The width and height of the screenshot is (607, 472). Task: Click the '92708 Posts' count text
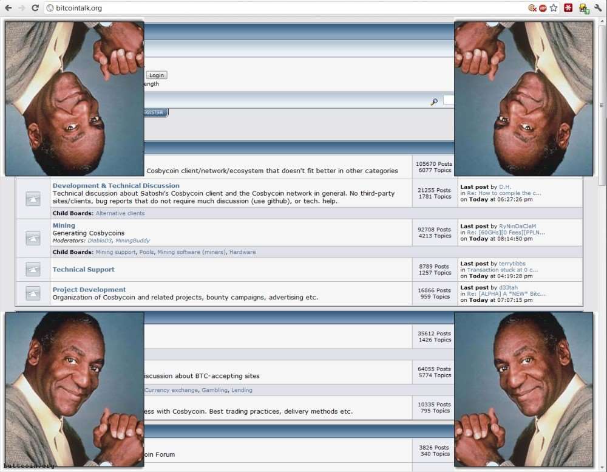point(435,230)
